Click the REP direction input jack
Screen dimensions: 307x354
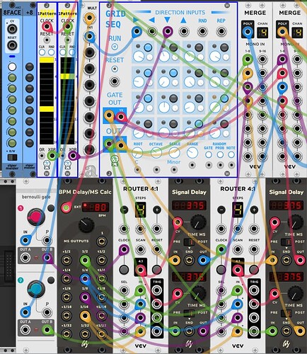[x=221, y=31]
